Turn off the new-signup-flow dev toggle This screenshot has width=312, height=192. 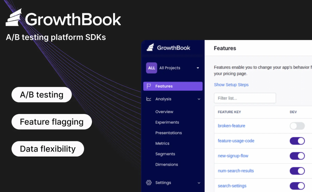tap(297, 156)
